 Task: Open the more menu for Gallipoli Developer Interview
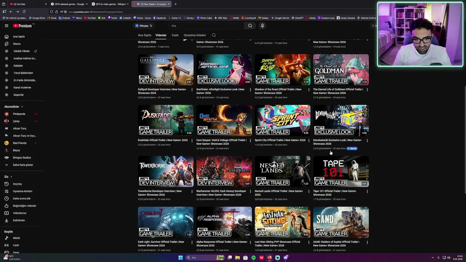(192, 90)
